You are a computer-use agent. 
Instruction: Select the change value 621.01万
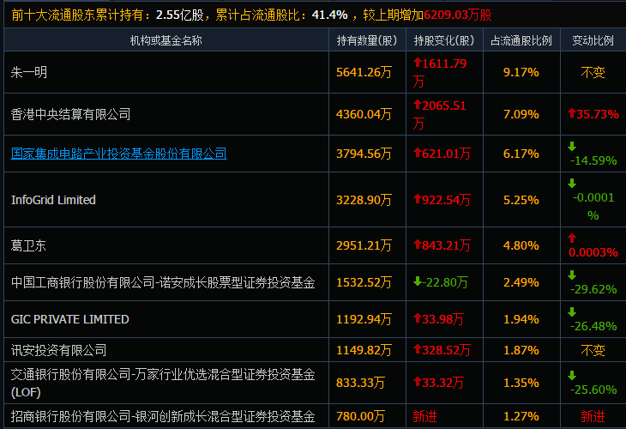(x=442, y=154)
